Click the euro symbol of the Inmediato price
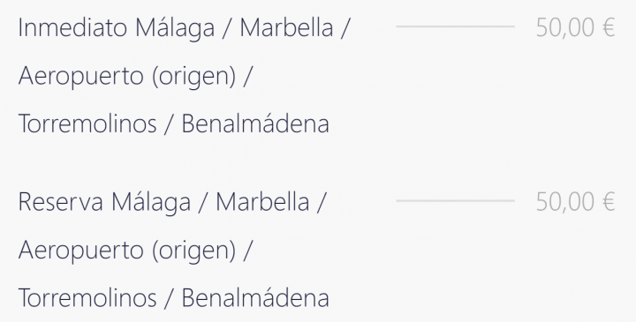 click(609, 27)
